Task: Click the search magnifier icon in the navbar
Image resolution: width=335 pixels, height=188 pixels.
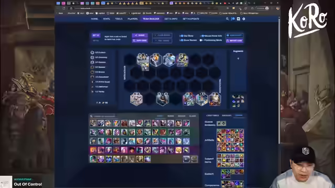Action: click(227, 19)
